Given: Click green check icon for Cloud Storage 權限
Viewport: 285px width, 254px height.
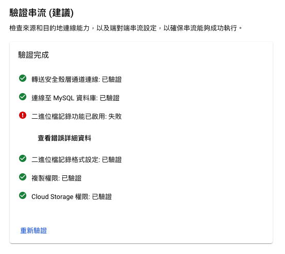Looking at the screenshot, I should 23,195.
